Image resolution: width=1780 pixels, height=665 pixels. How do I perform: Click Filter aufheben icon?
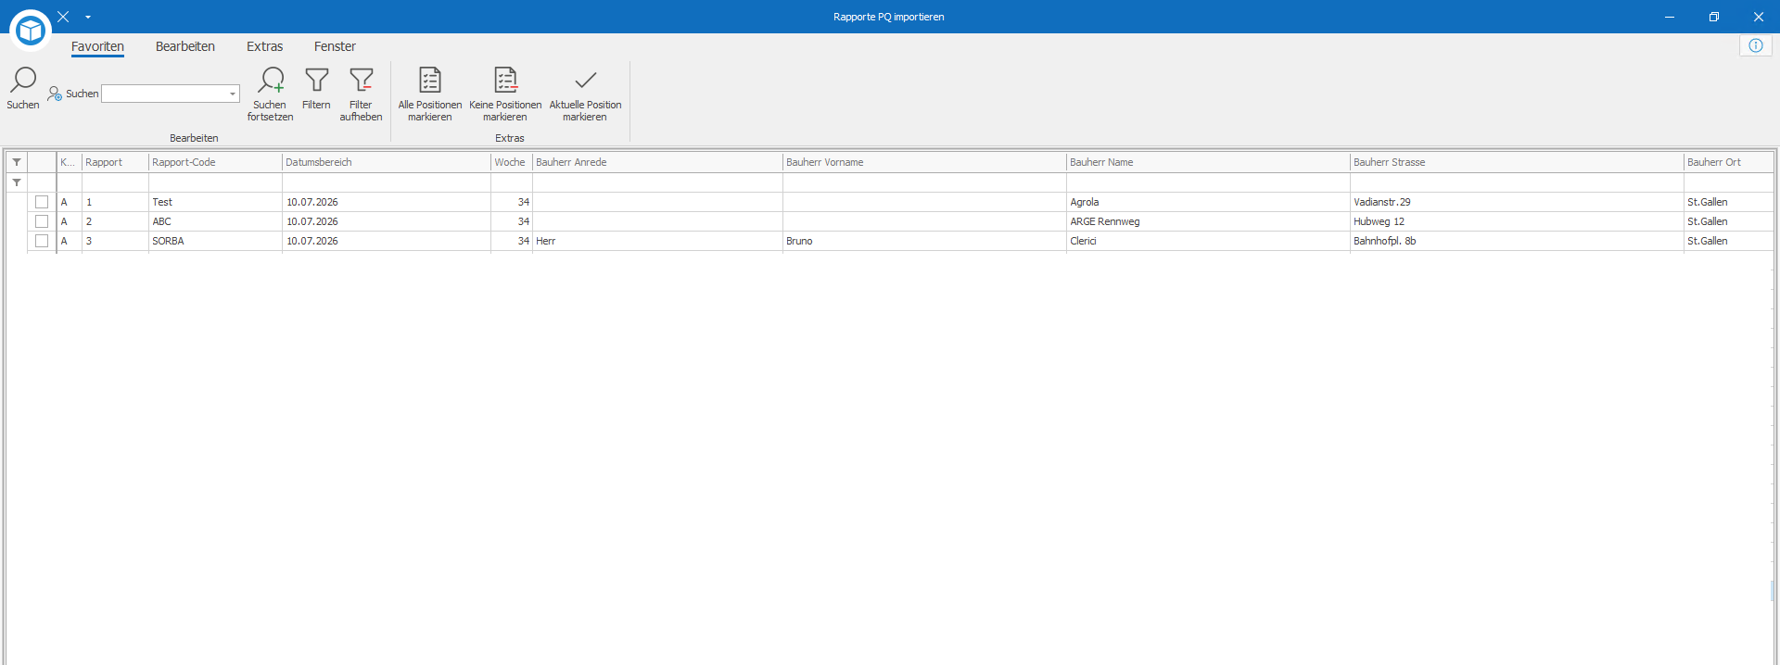click(x=361, y=80)
